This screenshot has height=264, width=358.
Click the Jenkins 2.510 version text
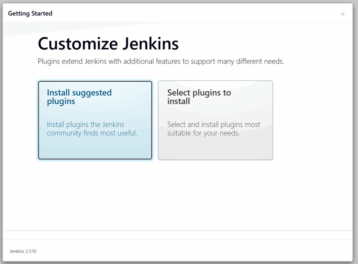(23, 251)
